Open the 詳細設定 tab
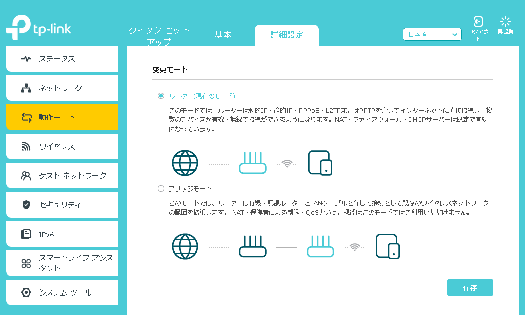 pos(287,35)
